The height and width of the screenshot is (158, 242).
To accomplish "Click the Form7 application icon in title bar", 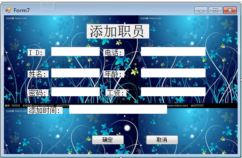I will click(x=8, y=11).
